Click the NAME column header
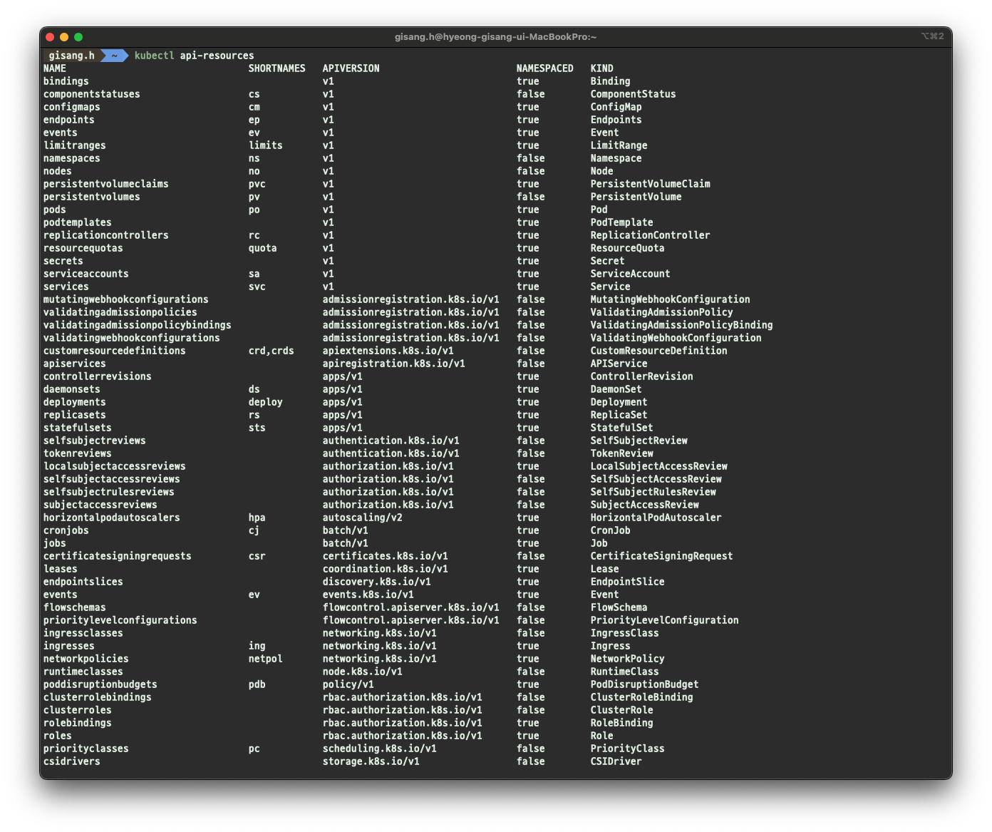992x832 pixels. coord(55,68)
